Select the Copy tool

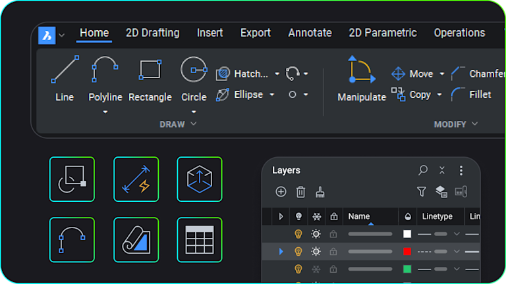[411, 95]
